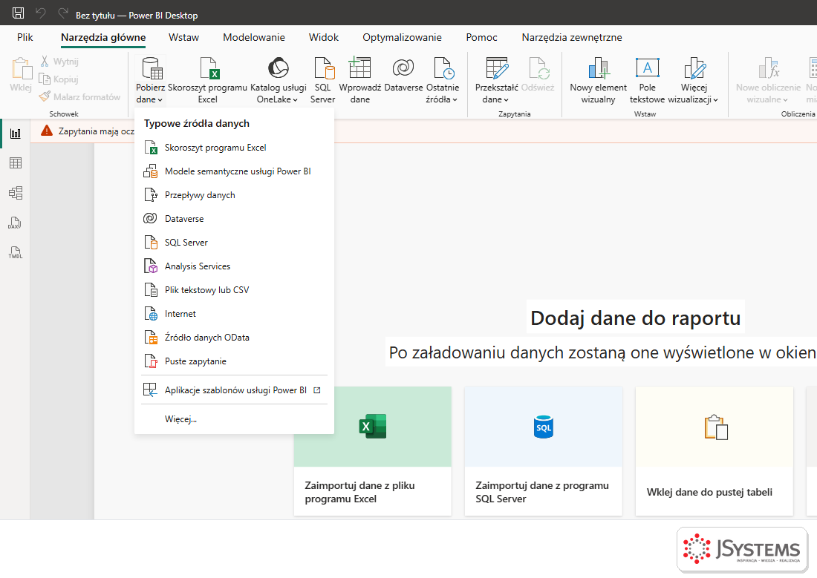Choose Źródło danych OData entry

(234, 338)
